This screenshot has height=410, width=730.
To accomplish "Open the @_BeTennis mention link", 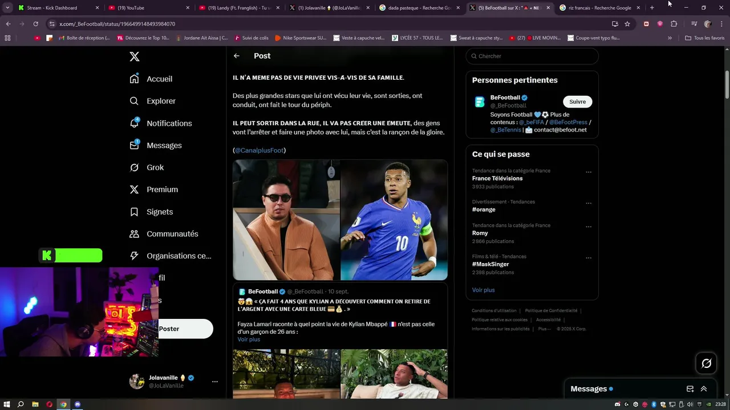I will [506, 130].
